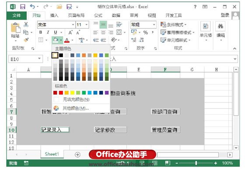Activate the Format Painter brush
This screenshot has width=245, height=171.
pos(26,40)
